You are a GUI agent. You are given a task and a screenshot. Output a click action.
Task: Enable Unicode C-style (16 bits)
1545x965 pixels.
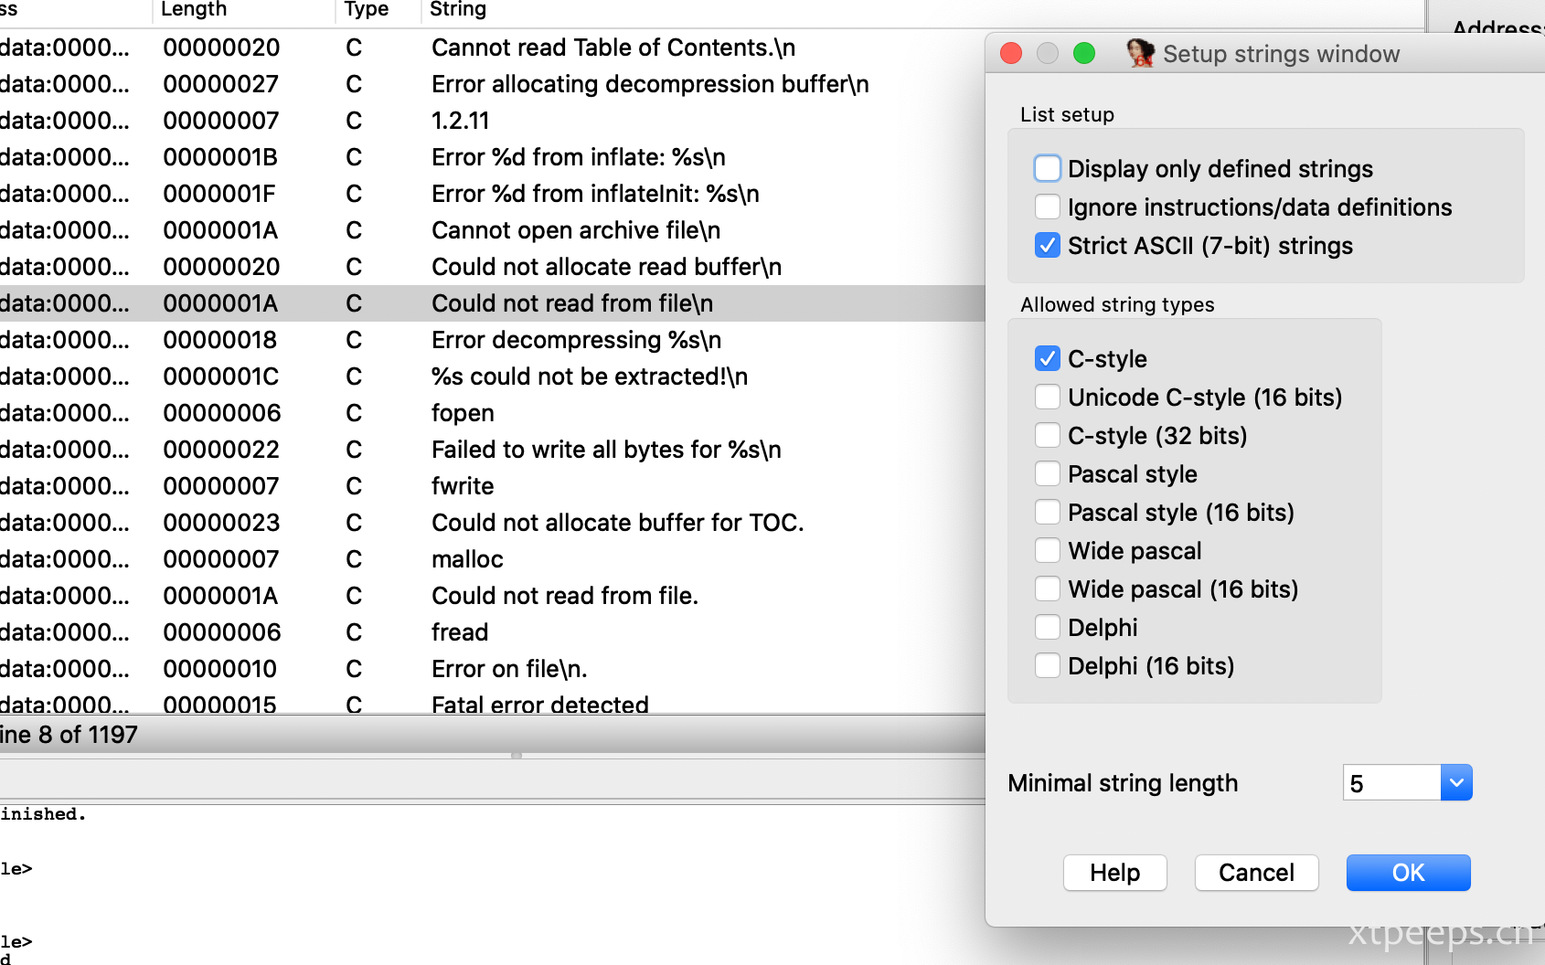(x=1048, y=397)
